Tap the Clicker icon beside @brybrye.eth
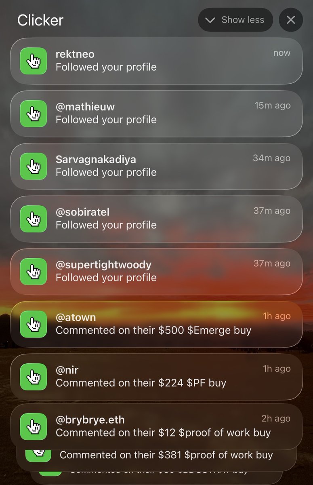The height and width of the screenshot is (485, 313). coord(34,426)
